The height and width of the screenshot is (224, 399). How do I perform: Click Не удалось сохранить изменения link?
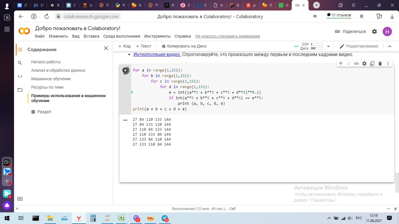[228, 36]
